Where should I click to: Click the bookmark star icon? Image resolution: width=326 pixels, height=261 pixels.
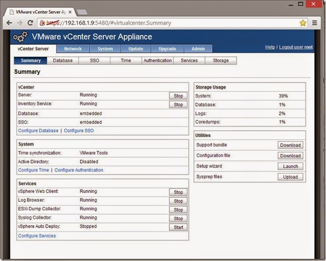(x=303, y=23)
